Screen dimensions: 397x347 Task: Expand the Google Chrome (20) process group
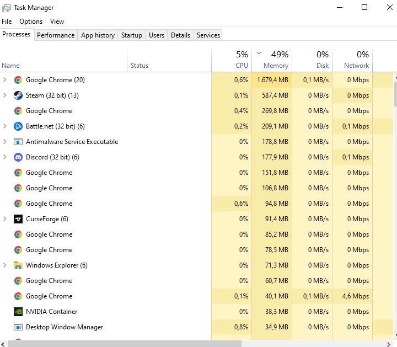coord(4,80)
